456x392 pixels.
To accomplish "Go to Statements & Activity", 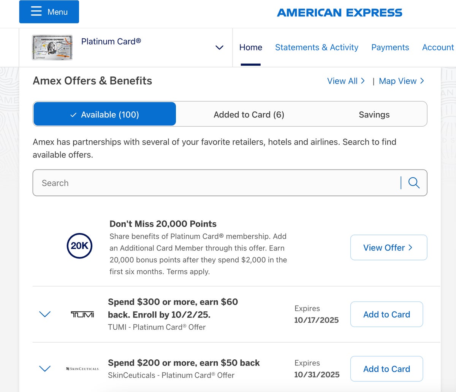I will 317,48.
